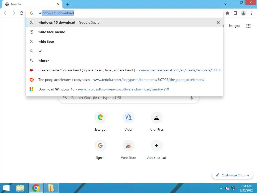Show hidden tray icons arrow

click(221, 188)
